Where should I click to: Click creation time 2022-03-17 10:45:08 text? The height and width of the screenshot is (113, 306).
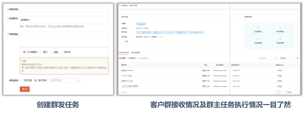coord(142,28)
